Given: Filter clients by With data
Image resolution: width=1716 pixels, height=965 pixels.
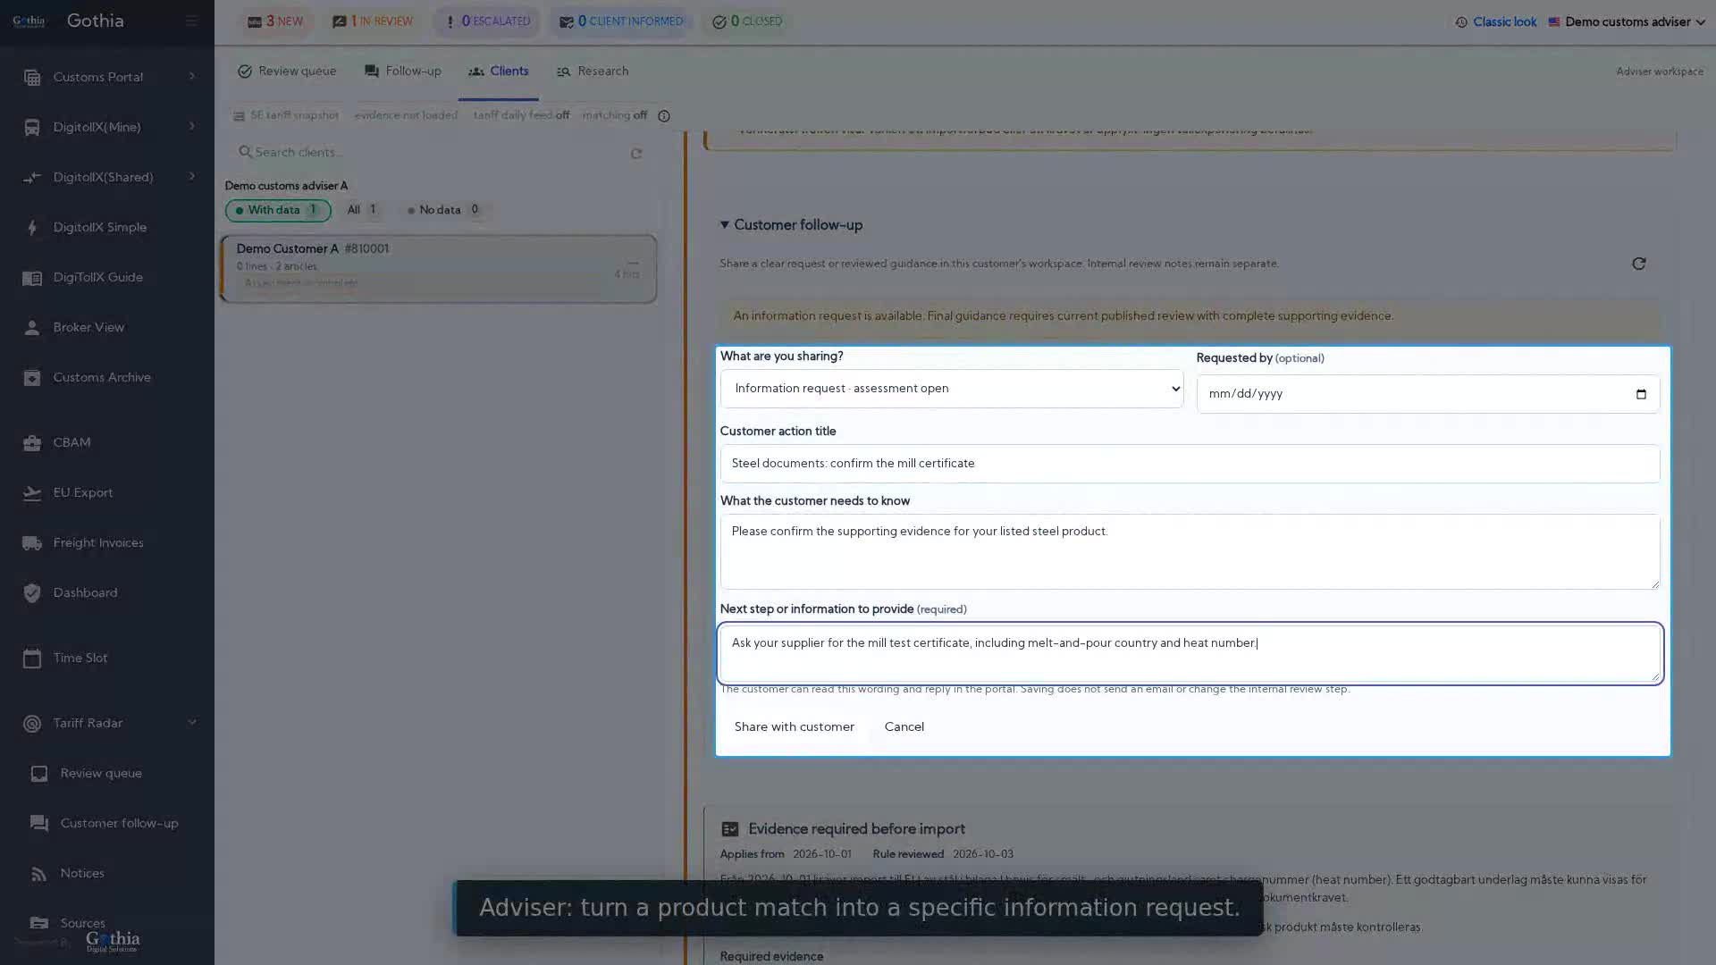Looking at the screenshot, I should (278, 210).
